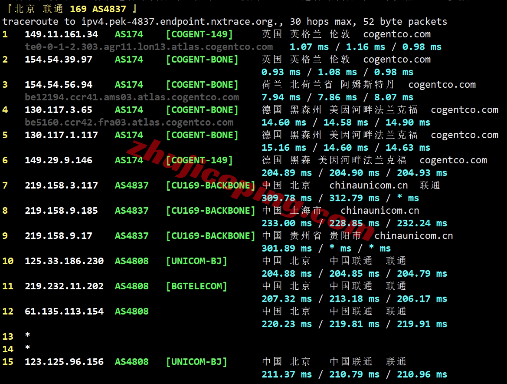Viewport: 507px width, 384px height.
Task: Click the header '169 AS4837'
Action: pyautogui.click(x=98, y=9)
